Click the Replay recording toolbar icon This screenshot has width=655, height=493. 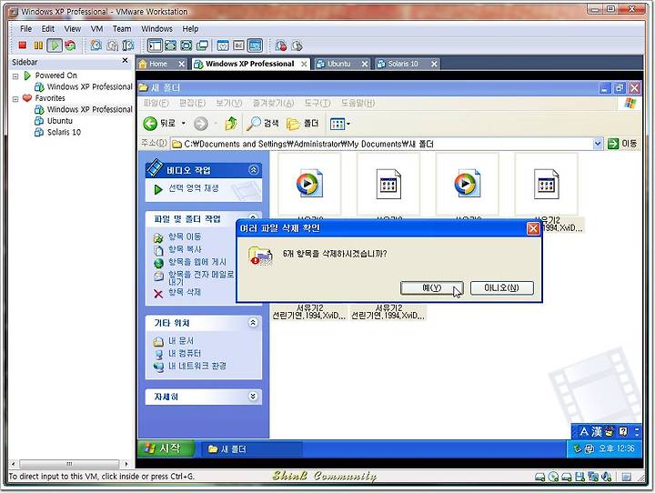tap(297, 45)
